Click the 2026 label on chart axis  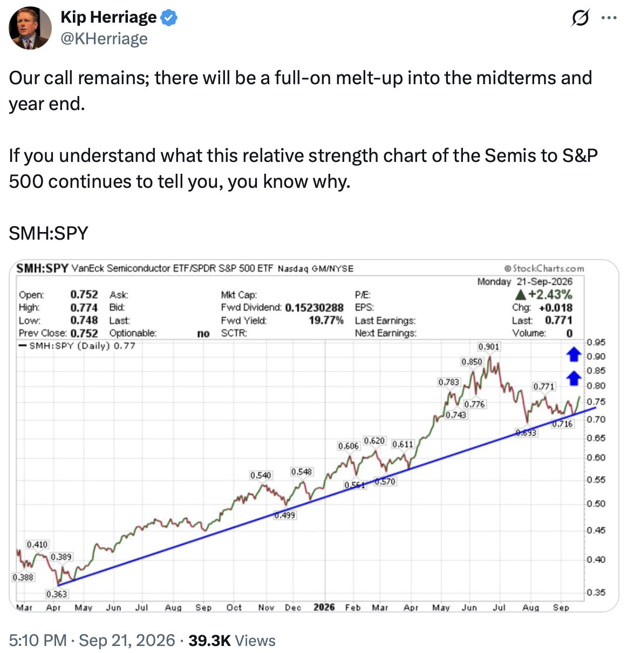click(324, 607)
